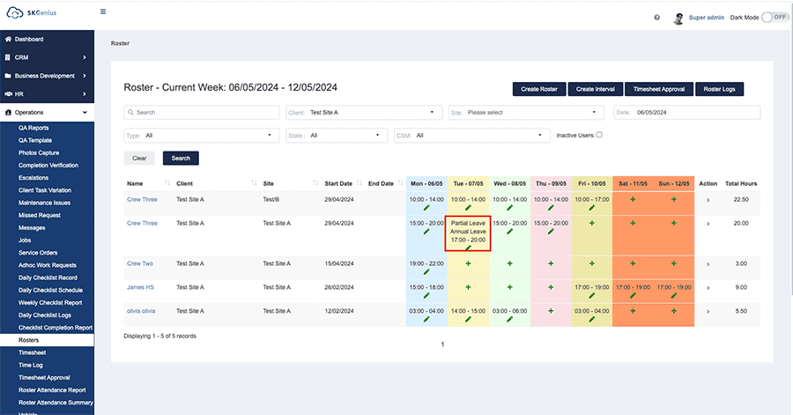Collapse the Operations sidebar section

(47, 112)
